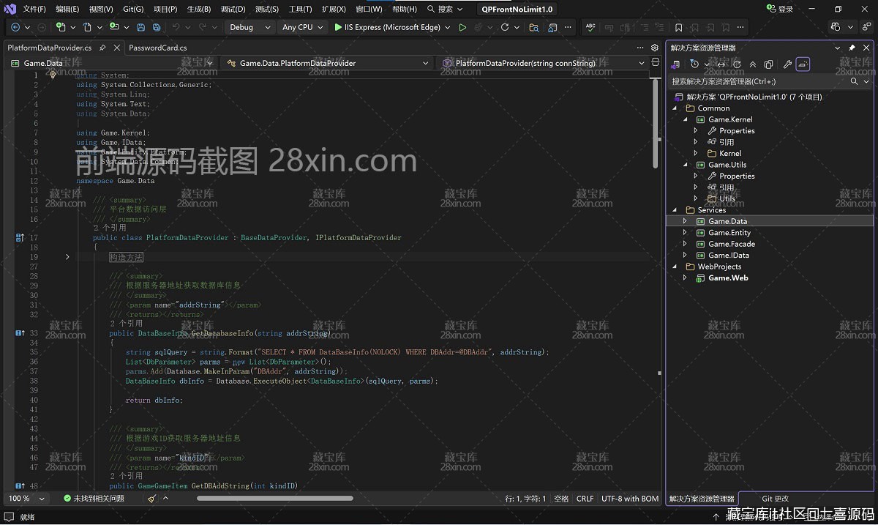This screenshot has width=878, height=525.
Task: Click the Undo arrow icon
Action: 178,27
